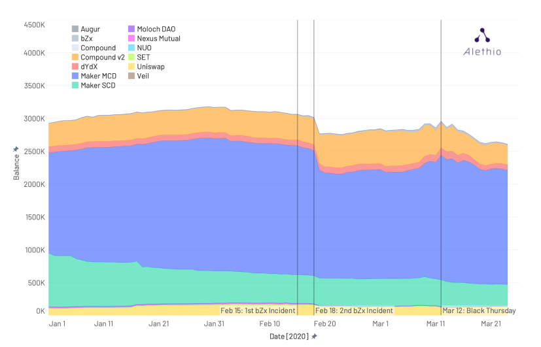Click the Feb 20 x-axis tick label
This screenshot has height=347, width=541.
[325, 323]
